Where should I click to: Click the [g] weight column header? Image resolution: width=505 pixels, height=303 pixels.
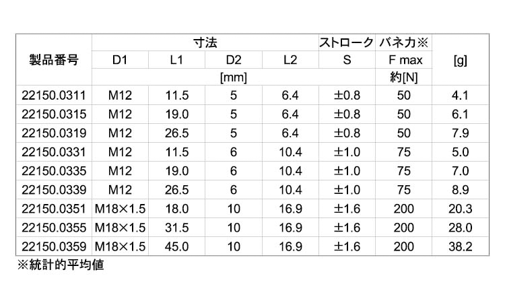point(461,60)
